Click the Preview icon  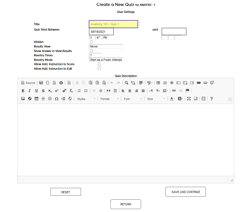click(x=54, y=83)
